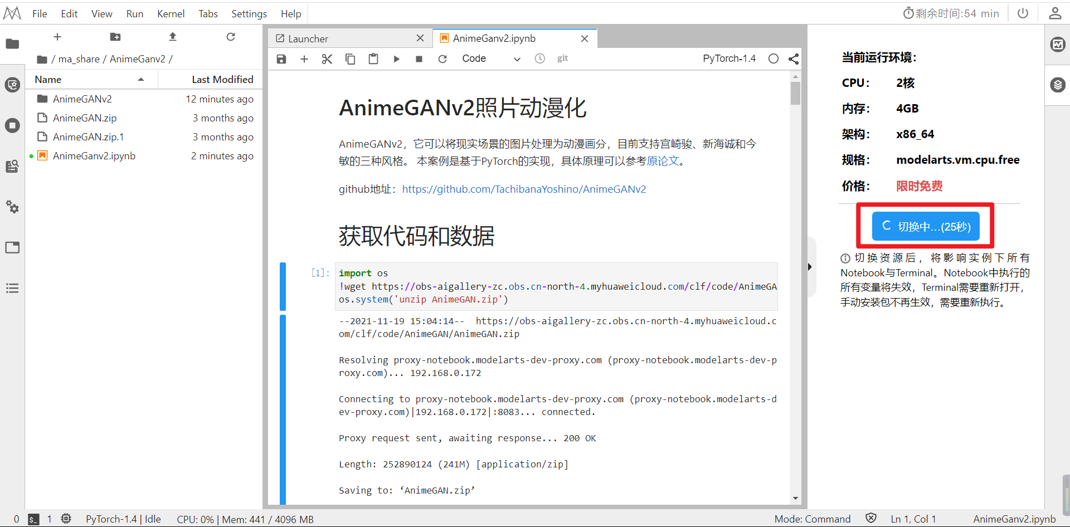The height and width of the screenshot is (527, 1070).
Task: Open the View menu
Action: tap(102, 13)
